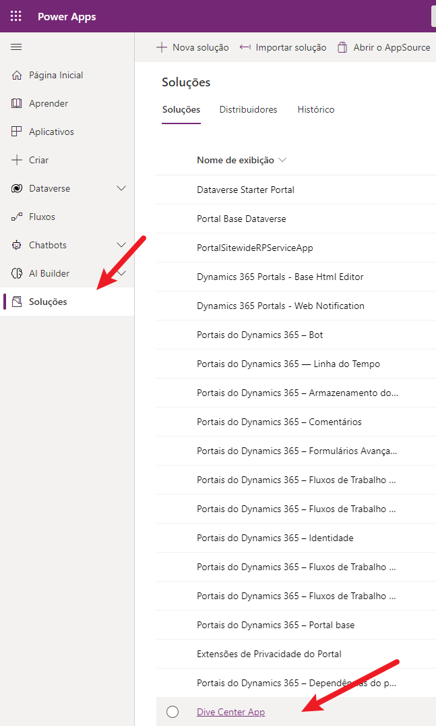436x726 pixels.
Task: Select Dataverse Starter Portal row
Action: tap(296, 190)
